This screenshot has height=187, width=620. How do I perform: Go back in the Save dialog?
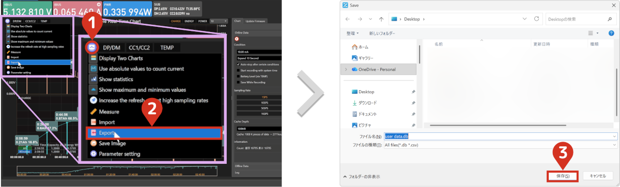[347, 19]
